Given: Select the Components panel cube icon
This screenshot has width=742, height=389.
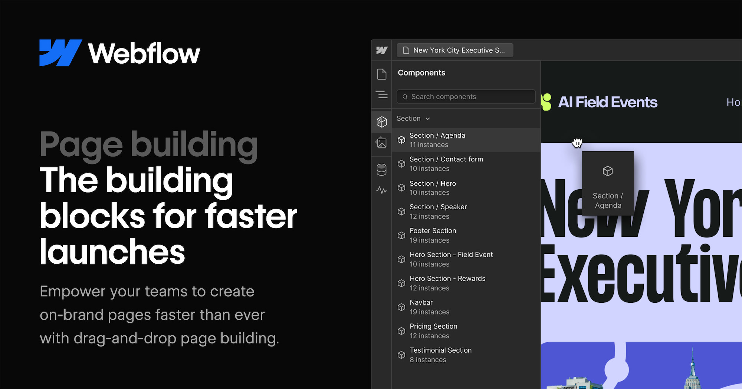Looking at the screenshot, I should click(x=382, y=122).
